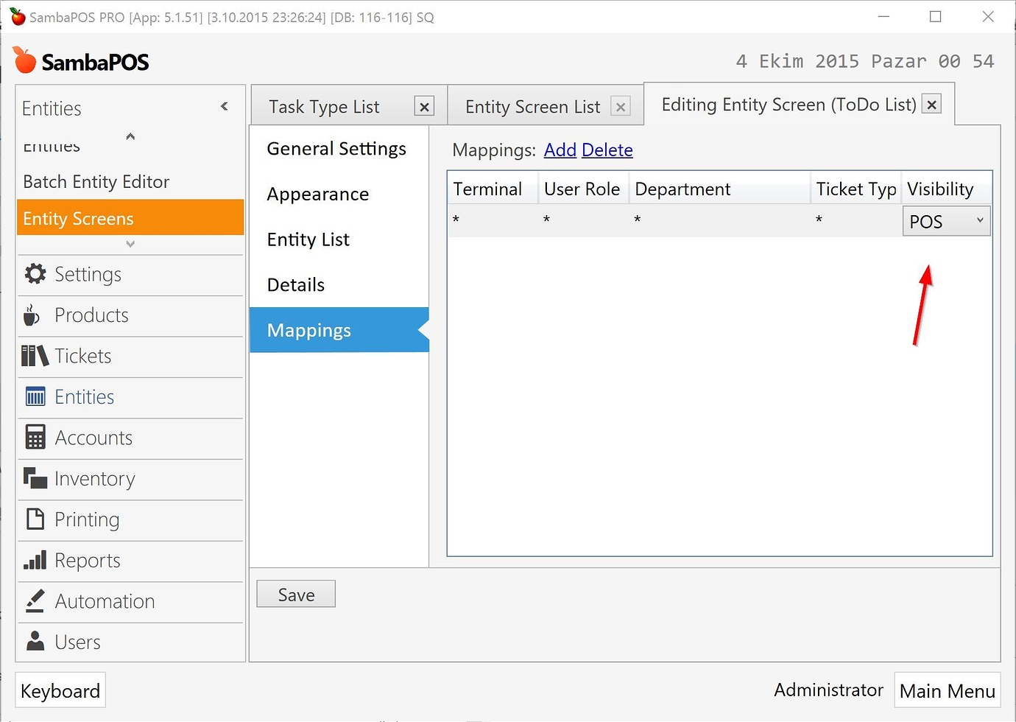Collapse the Entities panel with the chevron
The width and height of the screenshot is (1016, 722).
[x=224, y=106]
